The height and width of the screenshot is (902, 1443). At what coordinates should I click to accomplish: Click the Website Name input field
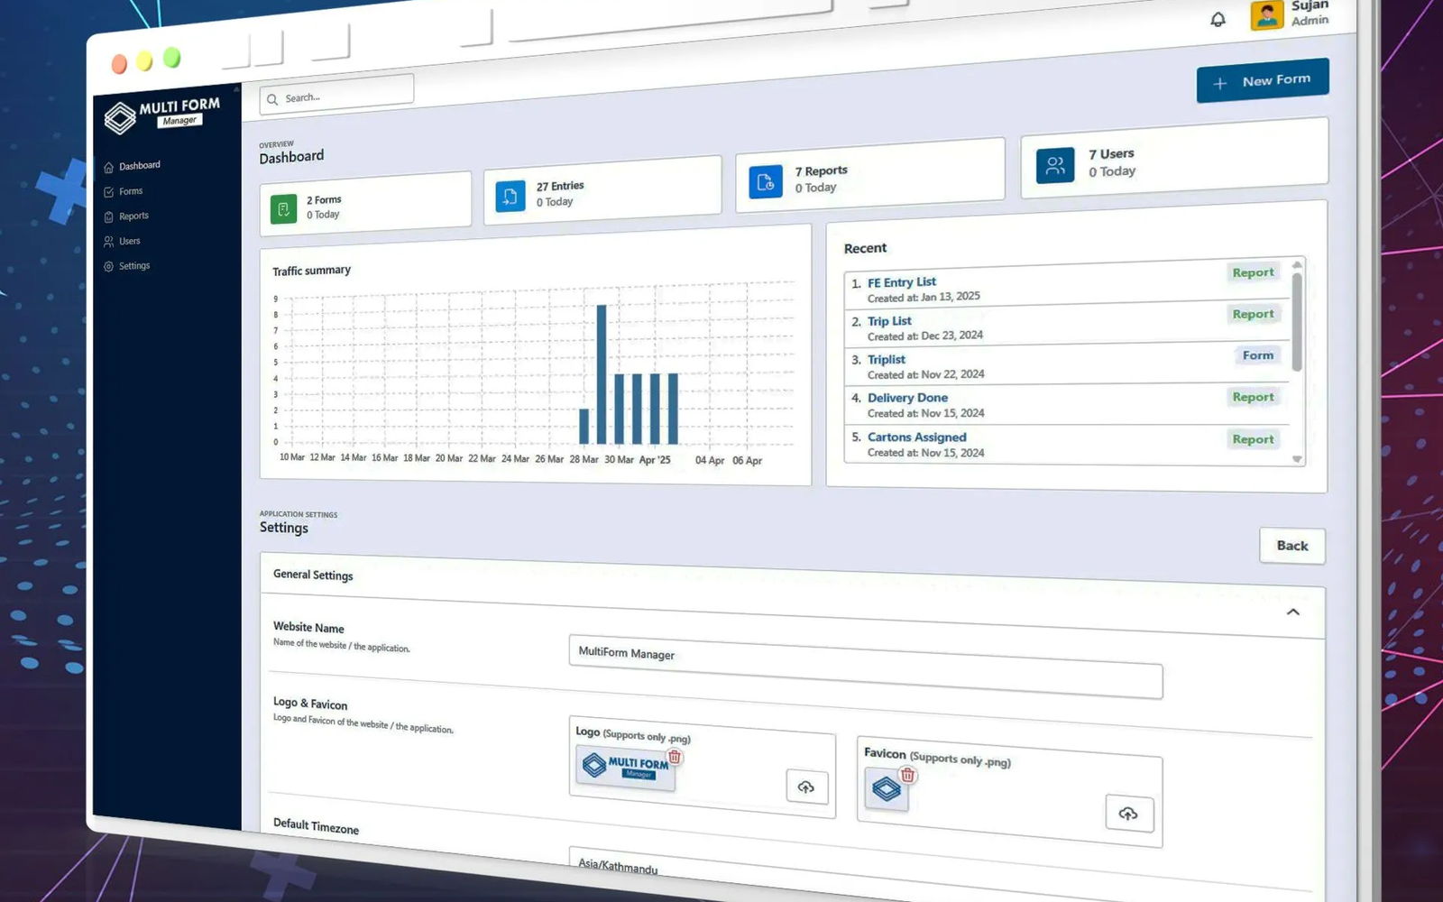pyautogui.click(x=866, y=666)
